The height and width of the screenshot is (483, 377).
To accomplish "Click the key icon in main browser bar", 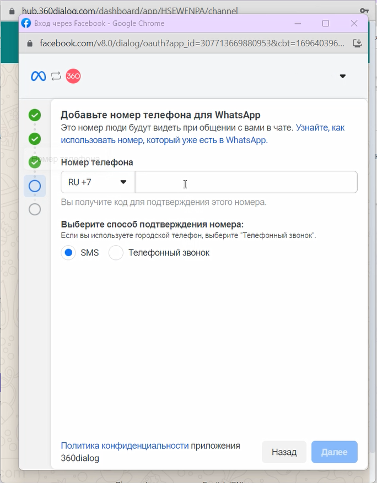I will (364, 10).
